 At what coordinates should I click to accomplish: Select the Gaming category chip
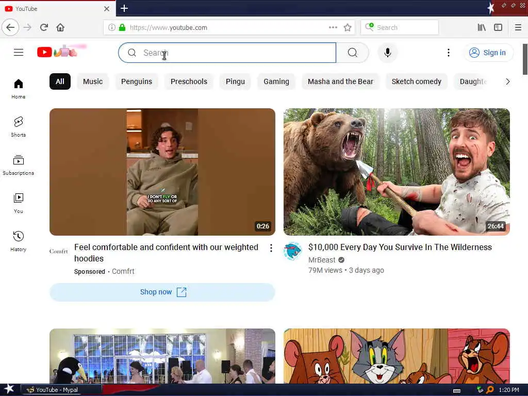click(276, 81)
